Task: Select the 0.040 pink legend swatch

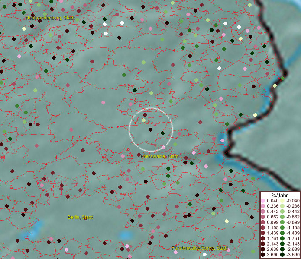Action: coord(263,201)
